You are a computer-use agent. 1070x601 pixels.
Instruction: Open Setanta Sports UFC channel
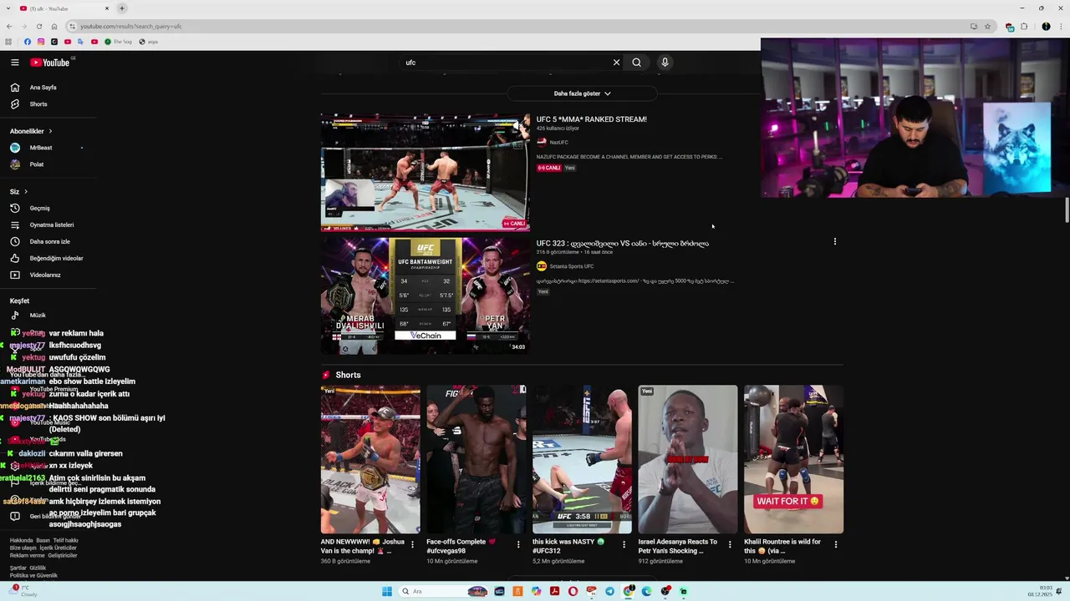click(572, 266)
